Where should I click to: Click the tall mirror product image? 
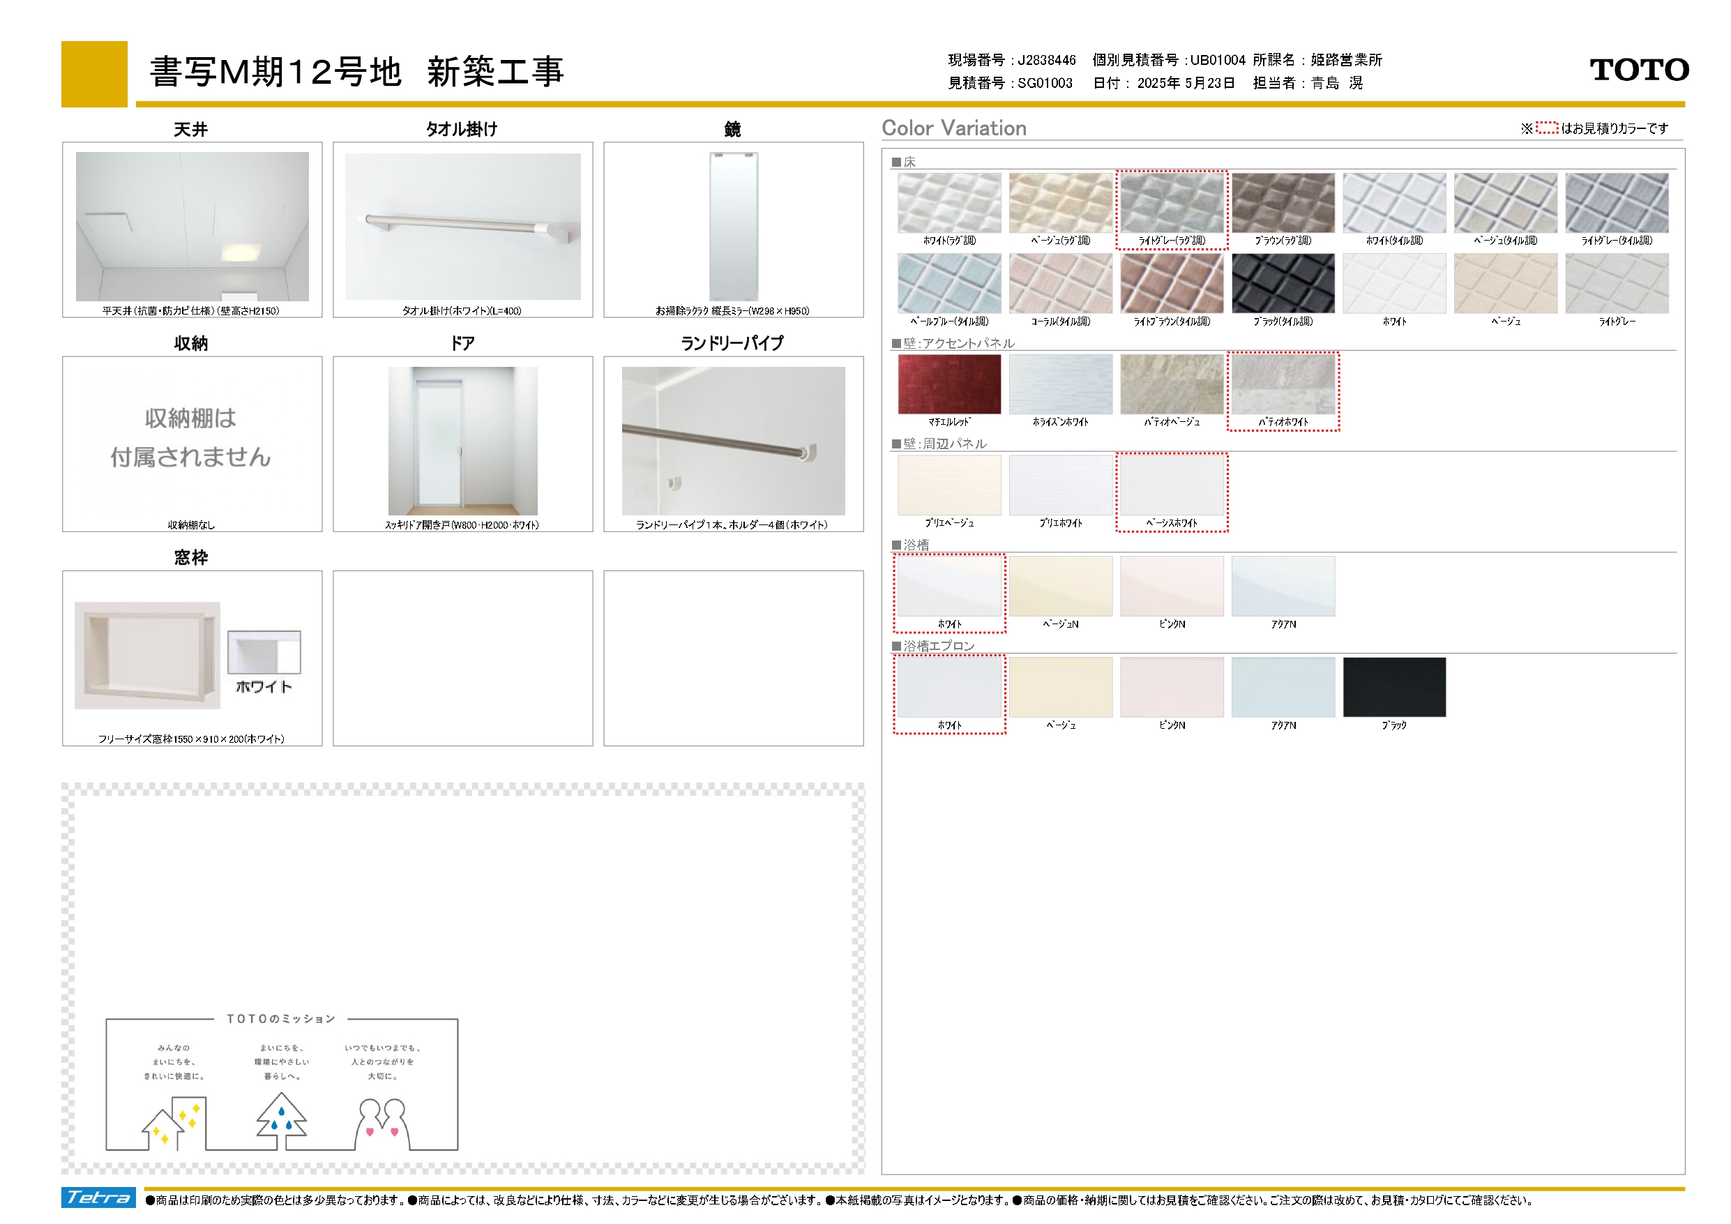[733, 226]
